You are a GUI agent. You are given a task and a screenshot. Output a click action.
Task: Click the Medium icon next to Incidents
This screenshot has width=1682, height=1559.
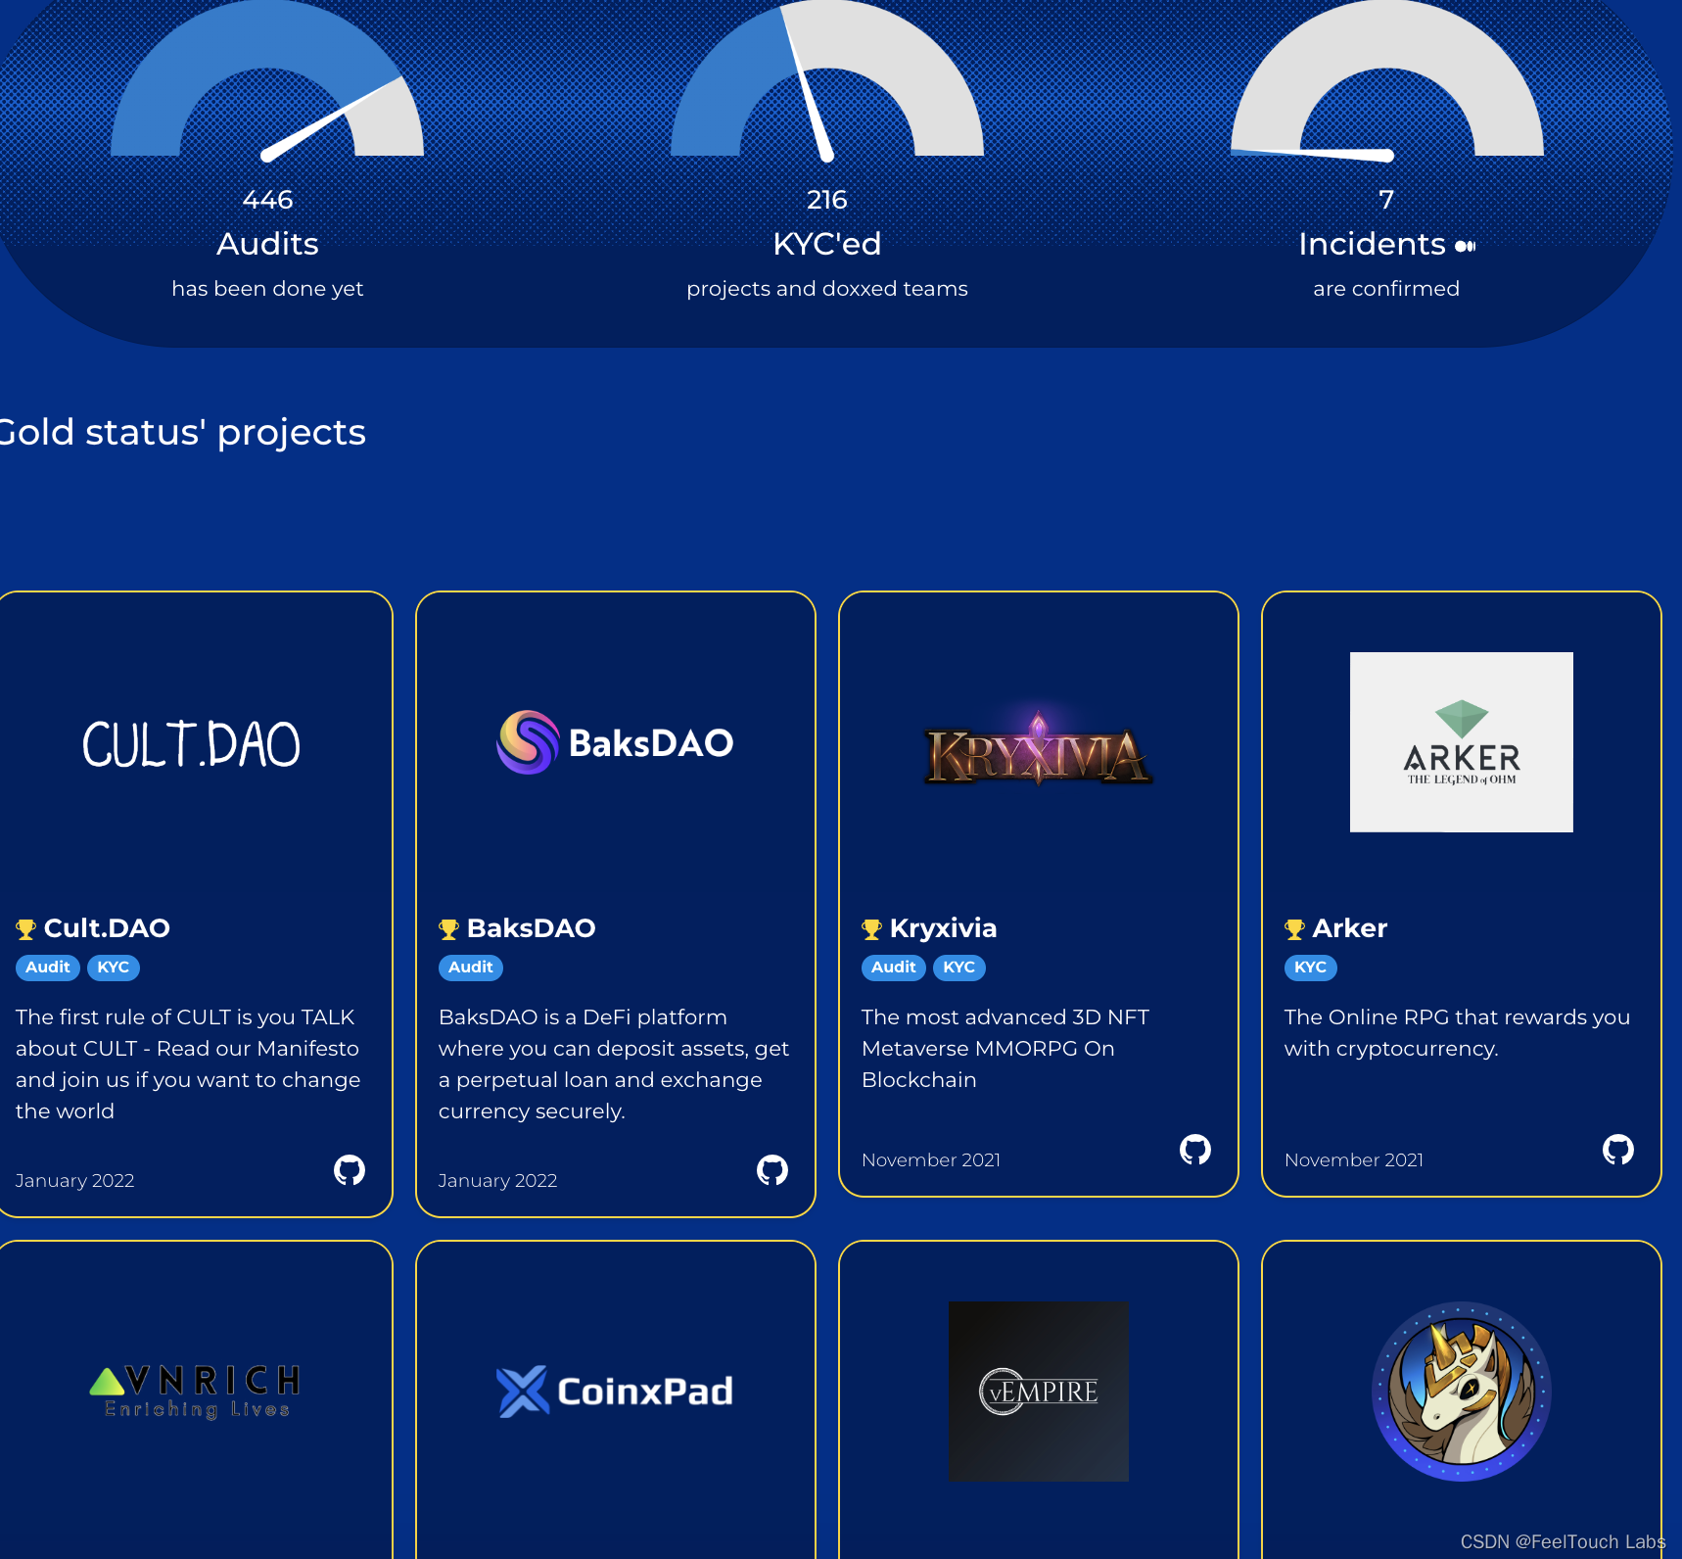[x=1466, y=246]
